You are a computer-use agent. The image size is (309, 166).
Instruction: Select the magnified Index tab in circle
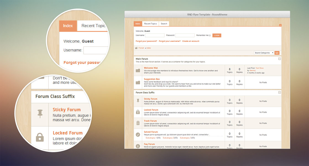click(x=68, y=26)
